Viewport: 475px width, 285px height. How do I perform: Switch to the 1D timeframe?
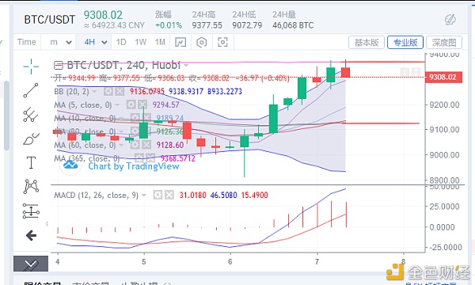pyautogui.click(x=121, y=42)
